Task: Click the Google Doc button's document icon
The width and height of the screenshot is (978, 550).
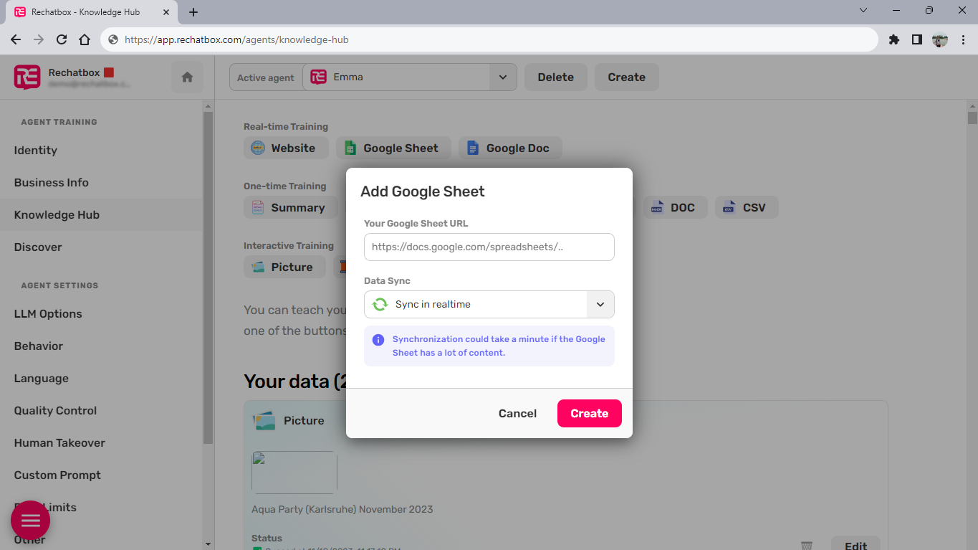Action: pyautogui.click(x=473, y=148)
